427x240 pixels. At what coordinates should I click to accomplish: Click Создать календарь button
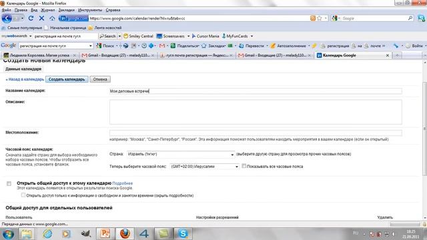(x=67, y=79)
